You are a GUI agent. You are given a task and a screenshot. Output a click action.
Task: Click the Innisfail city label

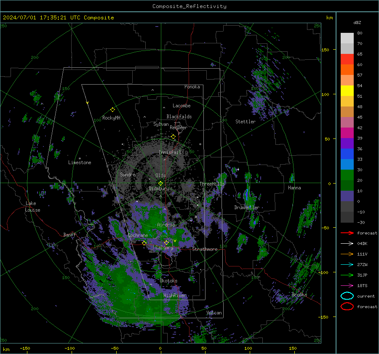(170, 152)
